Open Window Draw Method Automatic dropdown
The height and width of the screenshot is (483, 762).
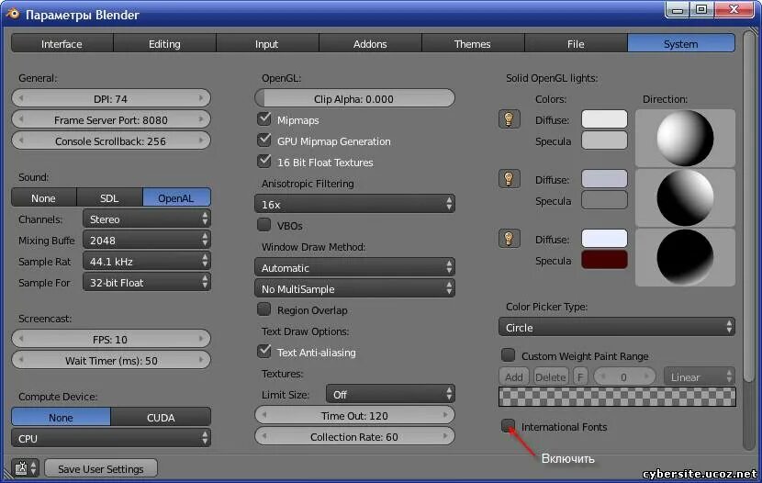coord(354,267)
